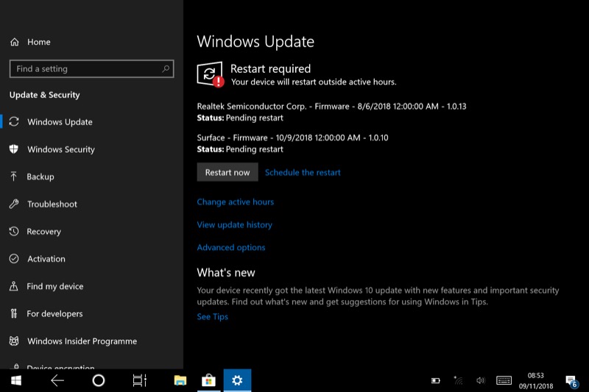
Task: Open Microsoft Store from taskbar
Action: [x=208, y=380]
